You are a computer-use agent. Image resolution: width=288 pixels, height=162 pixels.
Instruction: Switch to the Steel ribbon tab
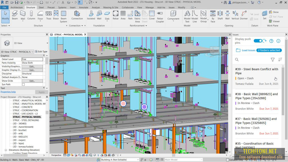(x=41, y=7)
